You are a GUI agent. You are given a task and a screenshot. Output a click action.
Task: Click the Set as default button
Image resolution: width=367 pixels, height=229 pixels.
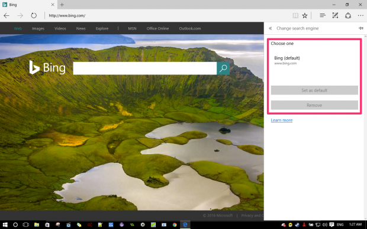coord(314,90)
